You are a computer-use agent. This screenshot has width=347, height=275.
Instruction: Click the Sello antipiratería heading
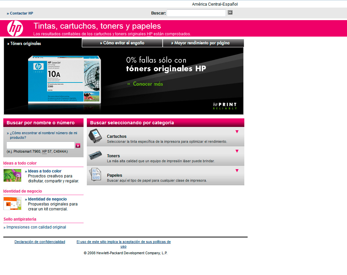point(20,219)
